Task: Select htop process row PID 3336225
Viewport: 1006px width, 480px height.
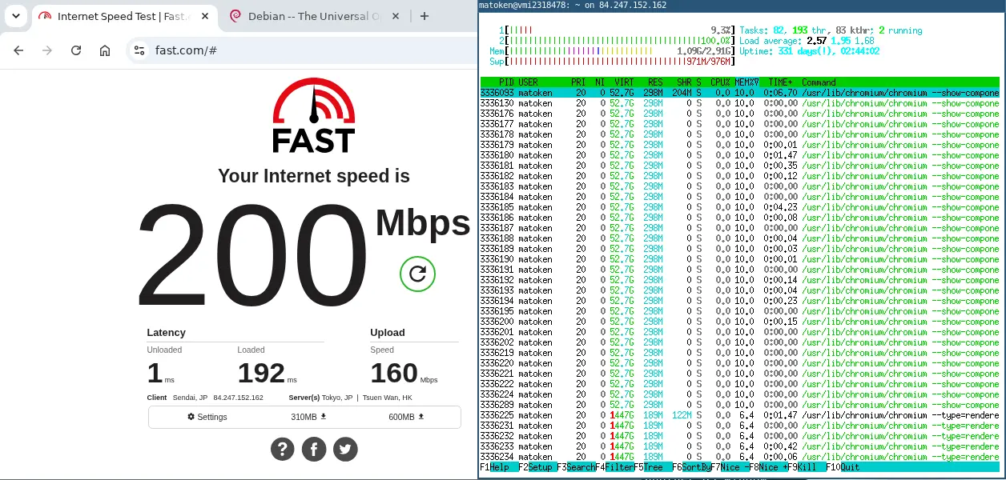Action: coord(739,415)
